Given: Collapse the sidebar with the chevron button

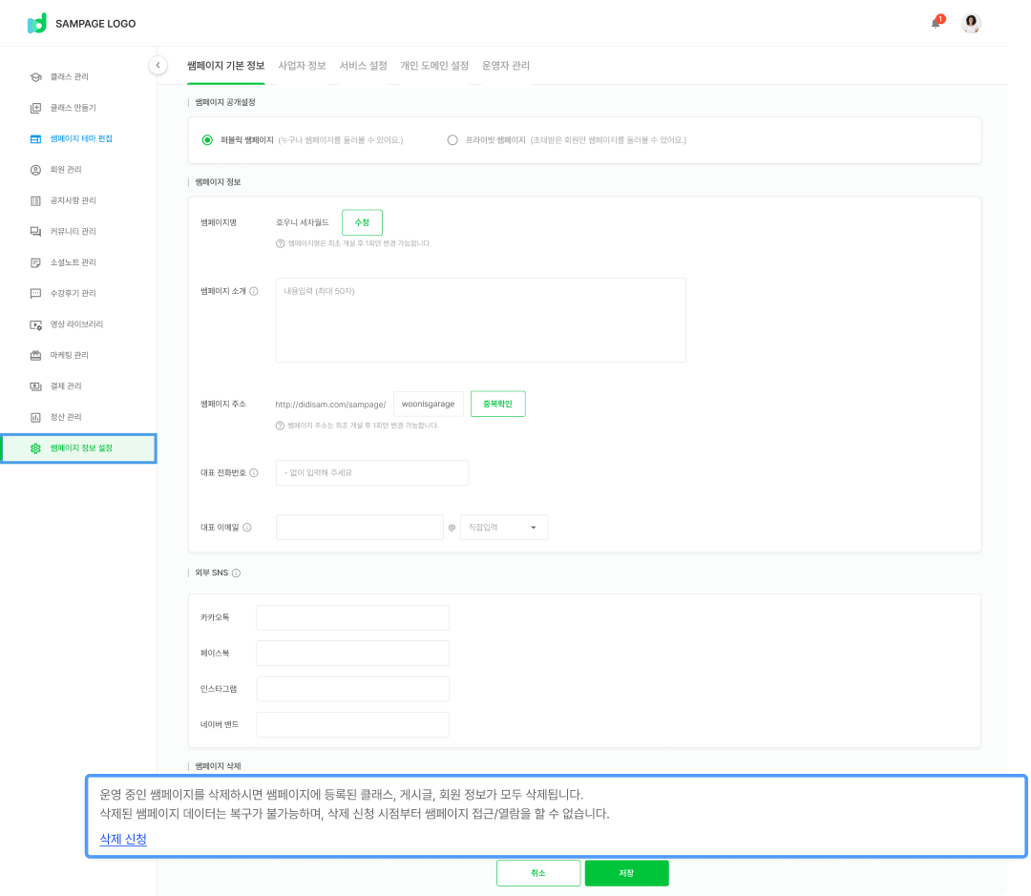Looking at the screenshot, I should point(158,65).
